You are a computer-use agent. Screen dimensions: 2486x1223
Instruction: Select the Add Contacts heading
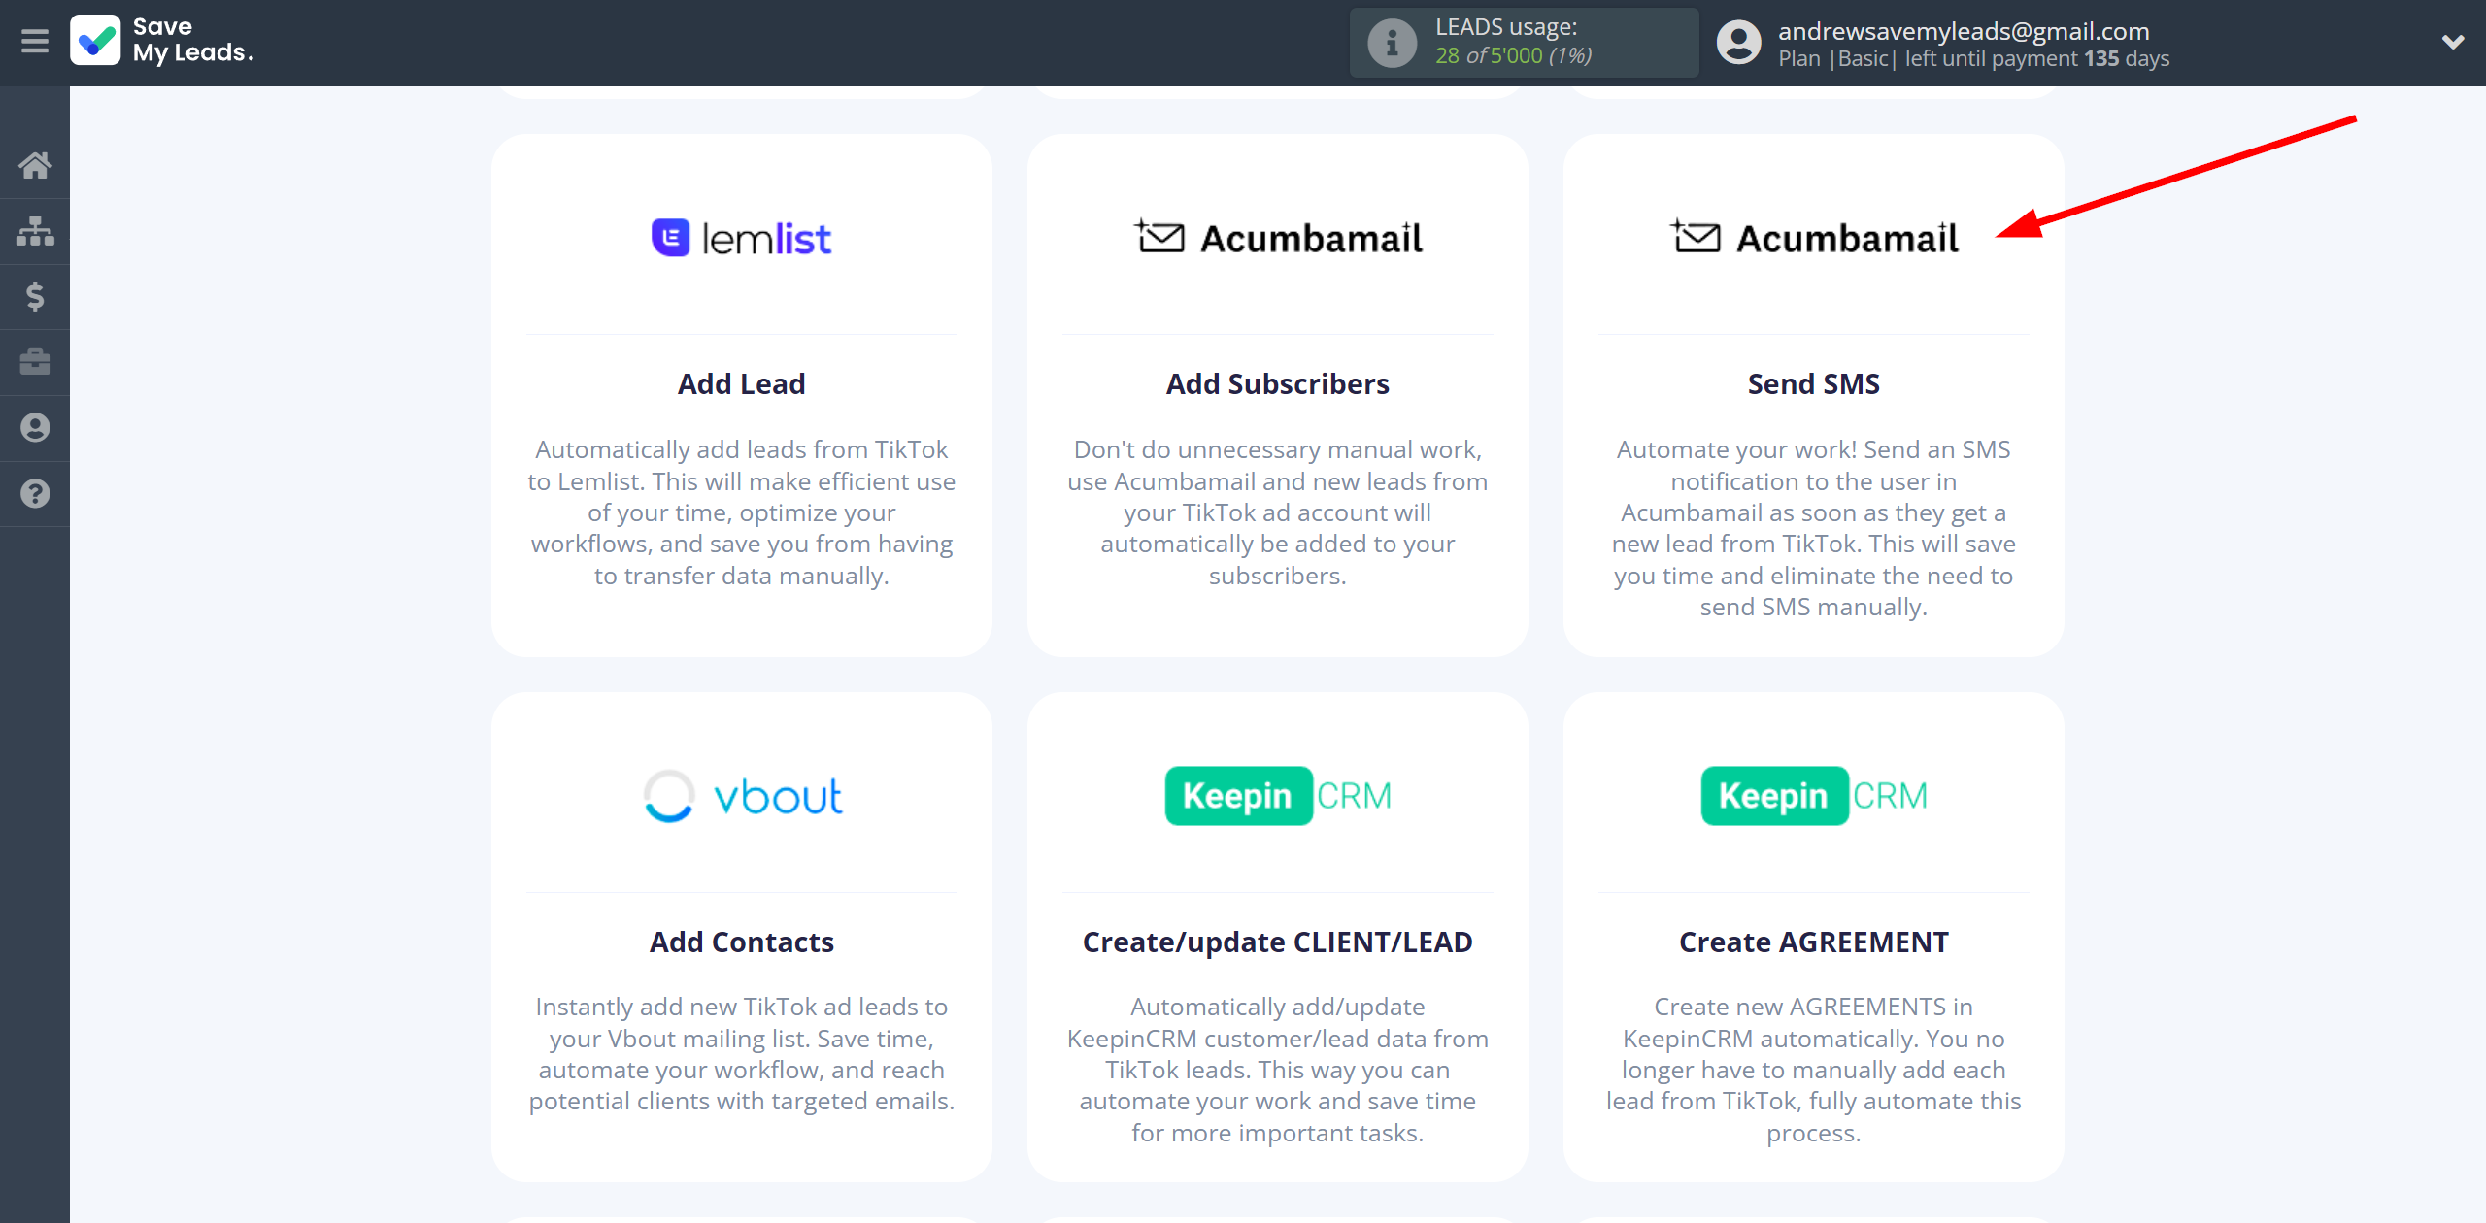coord(741,942)
